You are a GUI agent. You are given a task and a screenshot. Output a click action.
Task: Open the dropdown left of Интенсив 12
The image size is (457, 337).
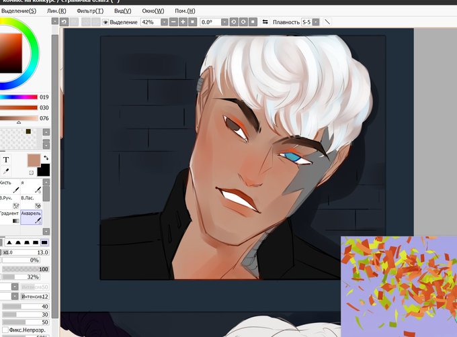[15, 296]
